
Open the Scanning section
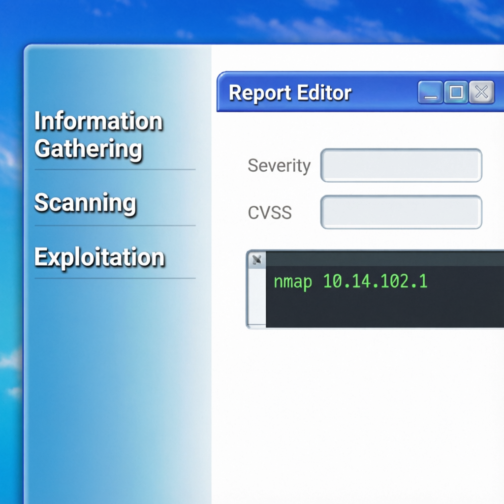tap(85, 203)
